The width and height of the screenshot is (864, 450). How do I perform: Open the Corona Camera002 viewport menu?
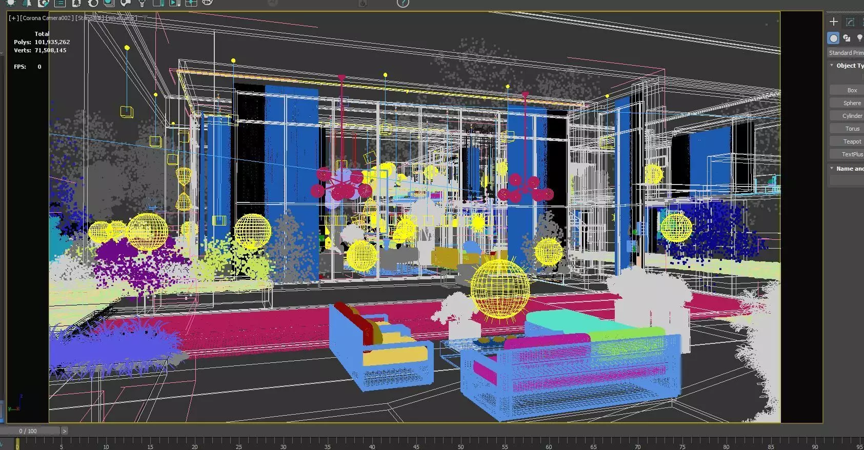(x=47, y=18)
